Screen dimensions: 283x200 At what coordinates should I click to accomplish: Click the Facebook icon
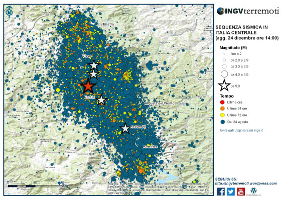[221, 191]
